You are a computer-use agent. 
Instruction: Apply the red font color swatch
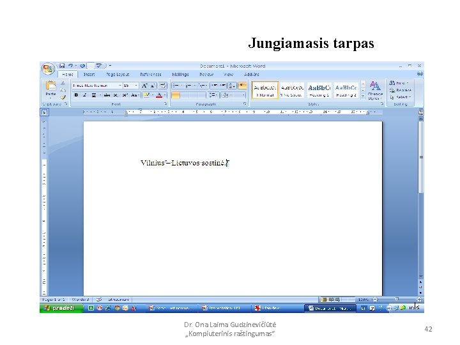(159, 95)
